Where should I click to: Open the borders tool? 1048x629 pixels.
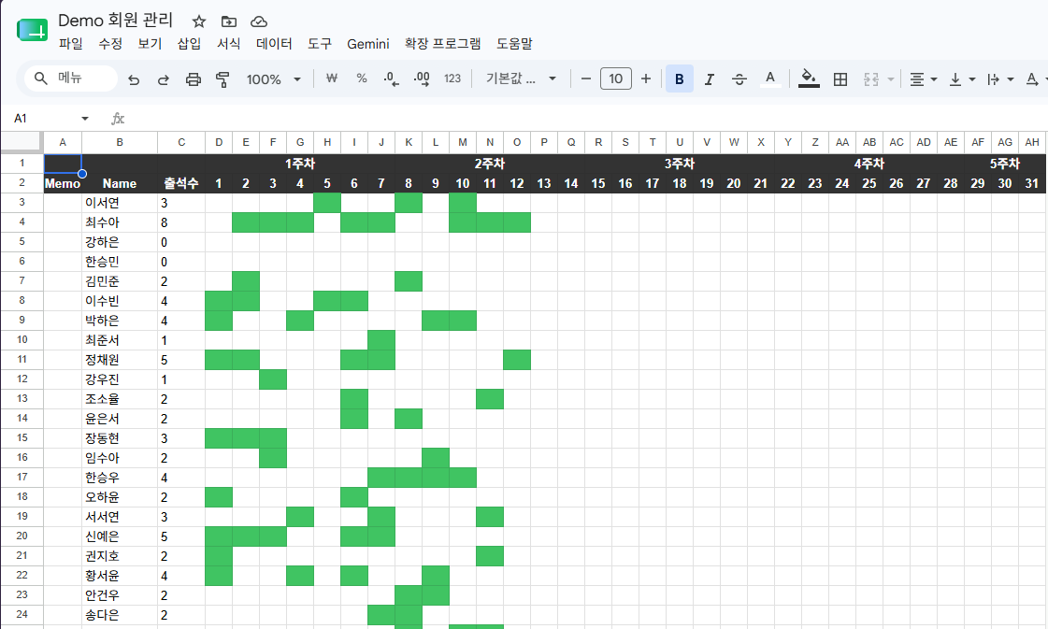pyautogui.click(x=840, y=79)
